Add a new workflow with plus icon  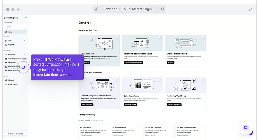[25, 55]
